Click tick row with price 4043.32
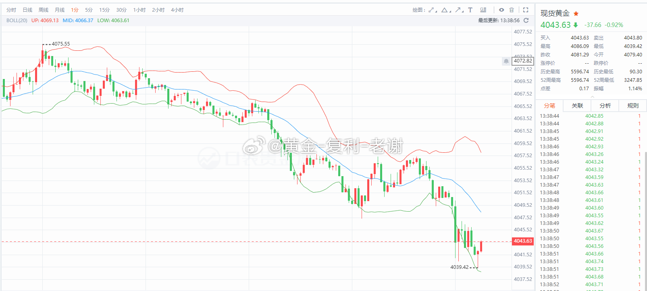Viewport: 647px width, 291px height. (x=591, y=170)
